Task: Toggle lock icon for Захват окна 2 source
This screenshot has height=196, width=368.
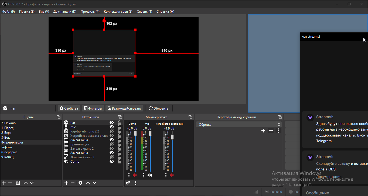Action: pyautogui.click(x=119, y=140)
